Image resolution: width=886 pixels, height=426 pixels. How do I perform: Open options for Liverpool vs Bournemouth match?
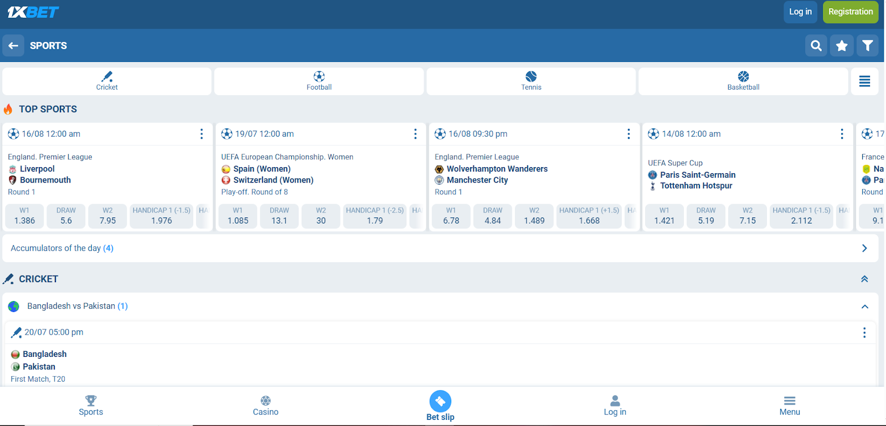tap(202, 134)
